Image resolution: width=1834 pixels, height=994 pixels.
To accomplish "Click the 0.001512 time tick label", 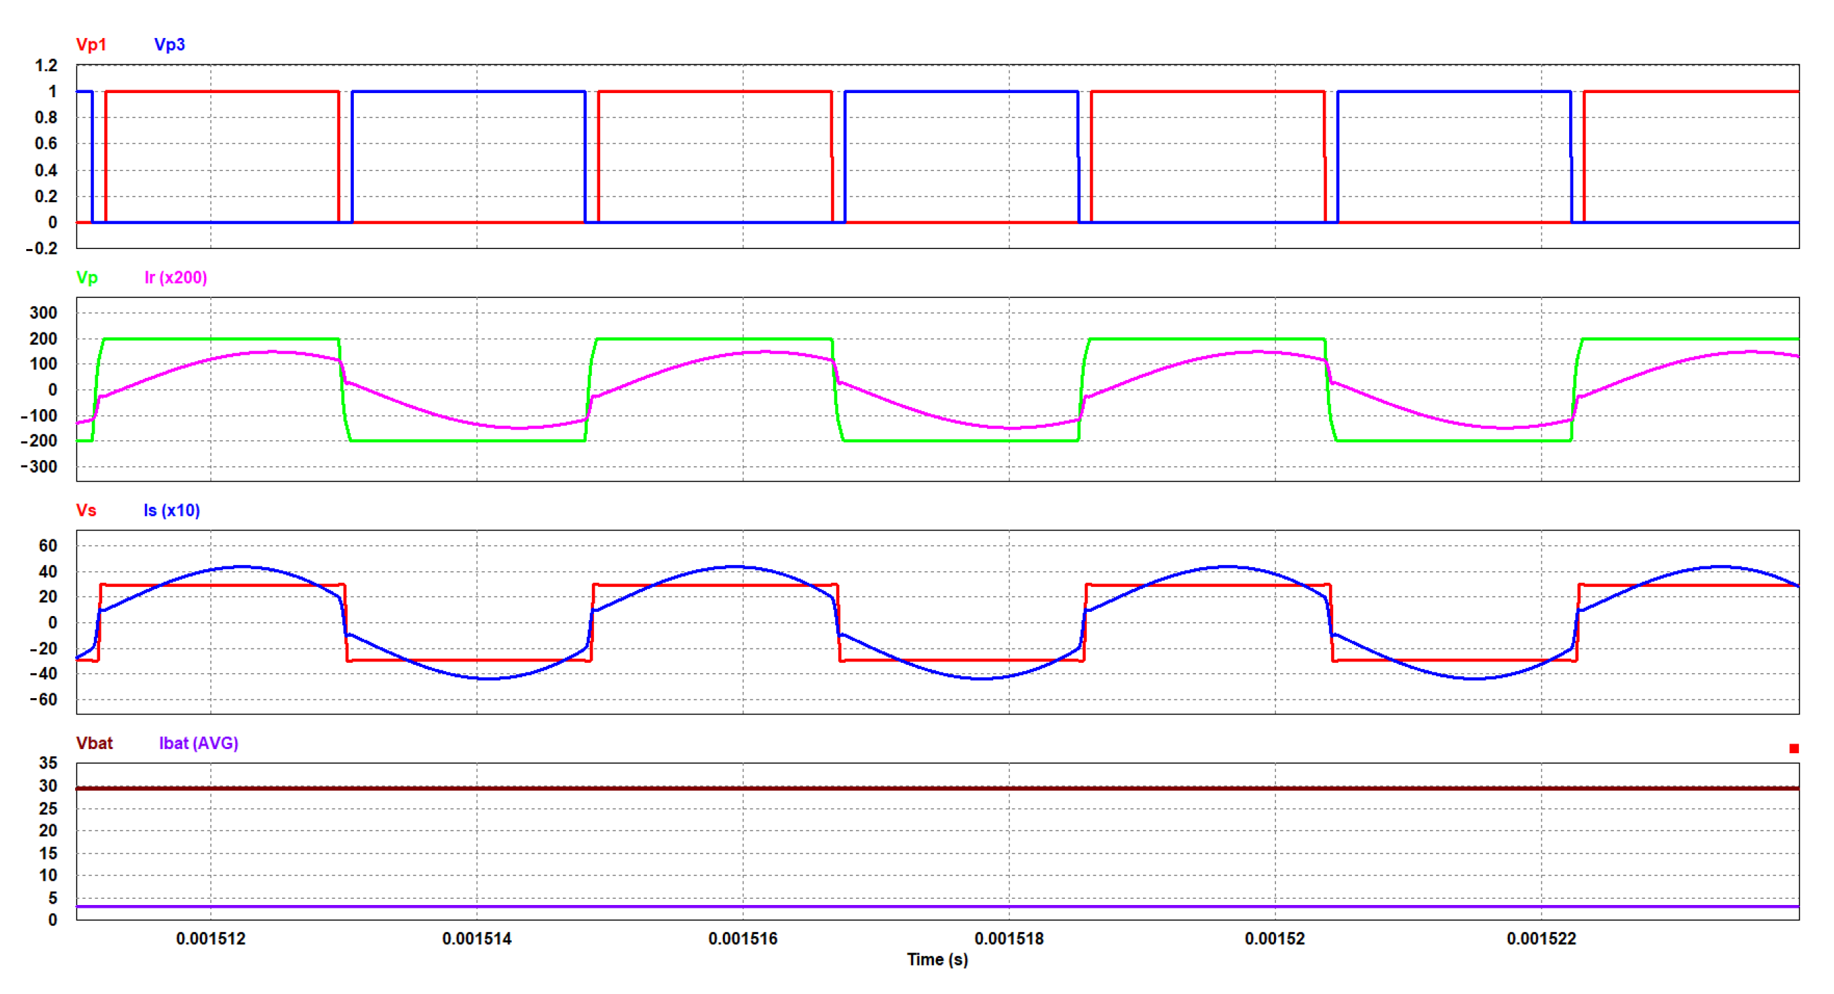I will click(x=211, y=940).
